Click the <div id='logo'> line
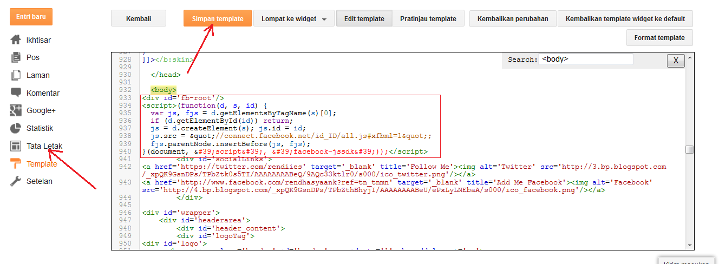This screenshot has width=719, height=264. point(174,243)
